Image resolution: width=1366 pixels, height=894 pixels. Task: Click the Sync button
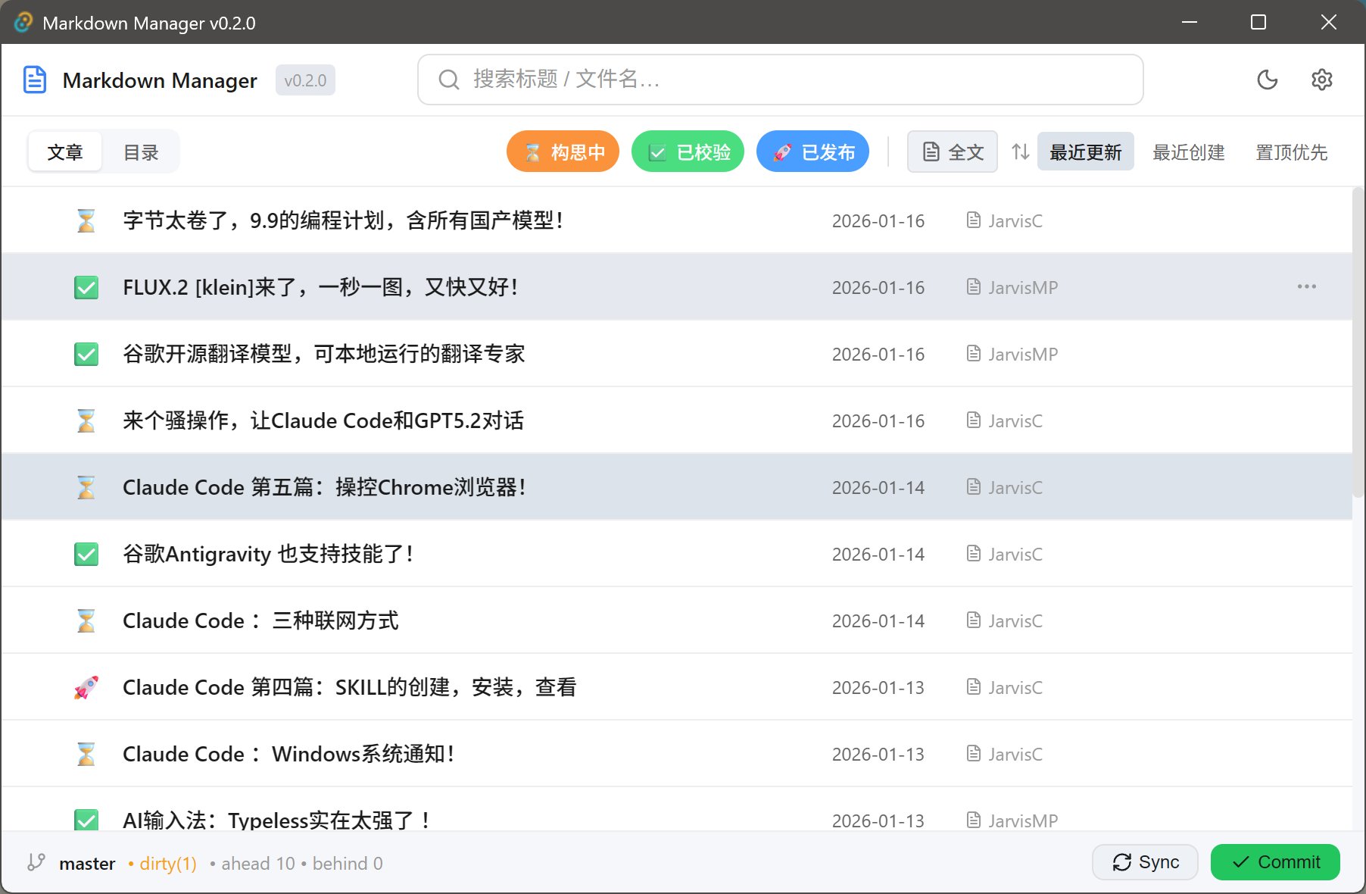[x=1145, y=862]
